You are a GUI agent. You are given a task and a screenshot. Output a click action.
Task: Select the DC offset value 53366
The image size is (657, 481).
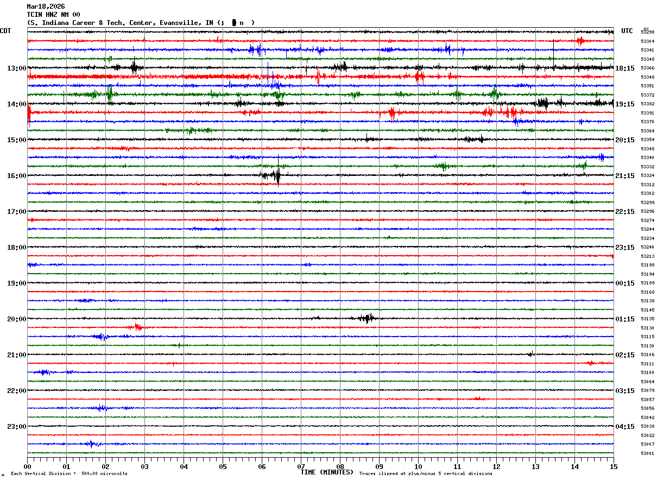[x=647, y=68]
